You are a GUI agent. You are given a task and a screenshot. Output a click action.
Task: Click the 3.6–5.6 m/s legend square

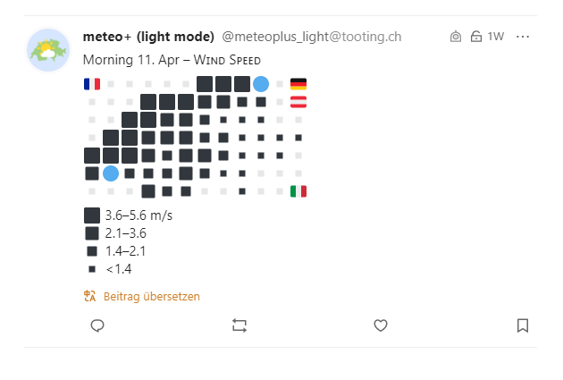click(91, 215)
